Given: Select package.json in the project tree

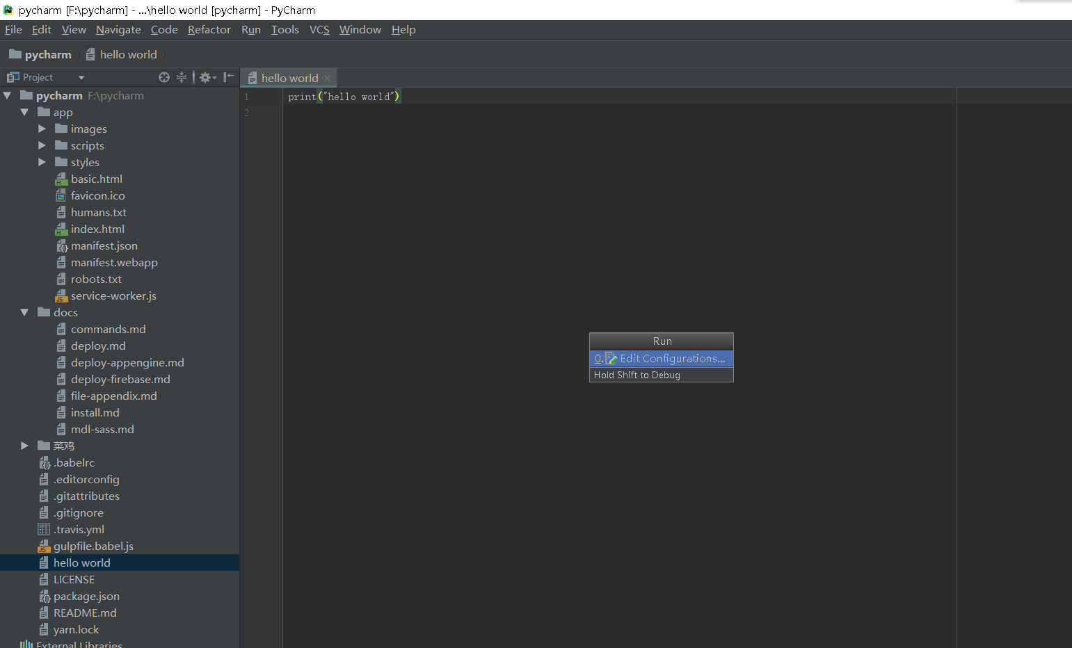Looking at the screenshot, I should 86,597.
